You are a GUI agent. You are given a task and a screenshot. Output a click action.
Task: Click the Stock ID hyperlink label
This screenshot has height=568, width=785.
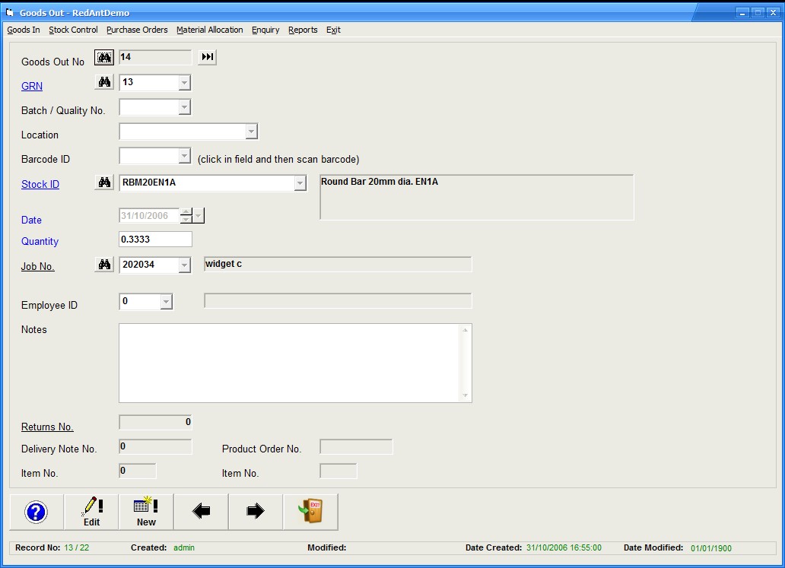[40, 184]
